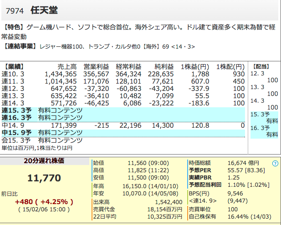Click high price 11,825 (11:22)

click(148, 170)
